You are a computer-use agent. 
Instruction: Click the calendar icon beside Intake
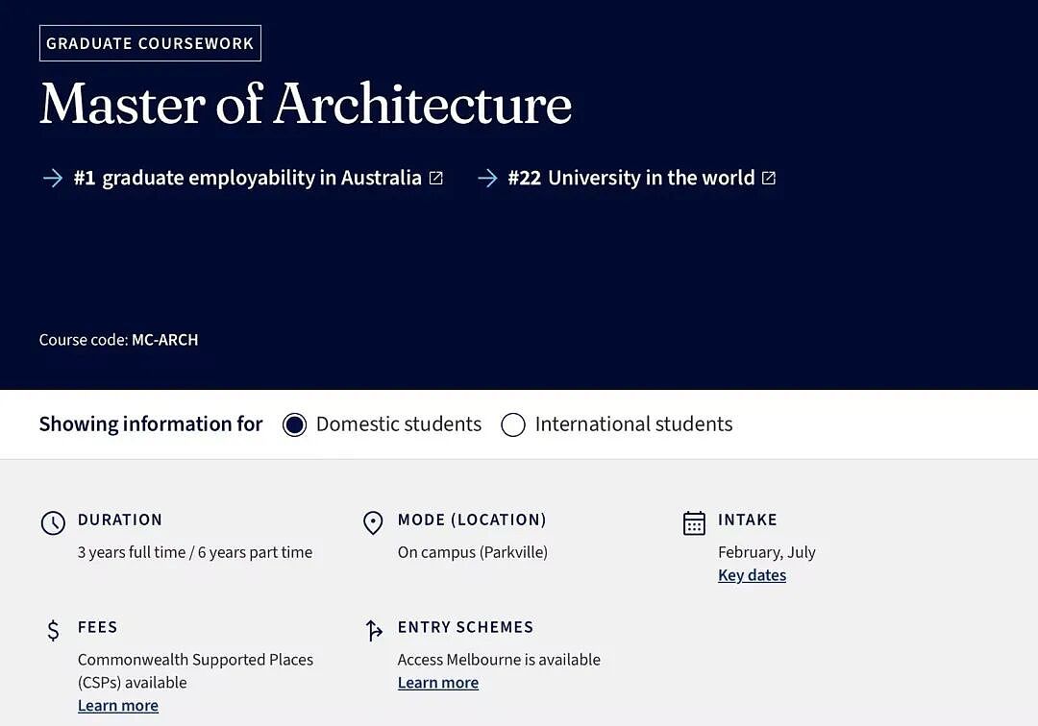[x=694, y=523]
